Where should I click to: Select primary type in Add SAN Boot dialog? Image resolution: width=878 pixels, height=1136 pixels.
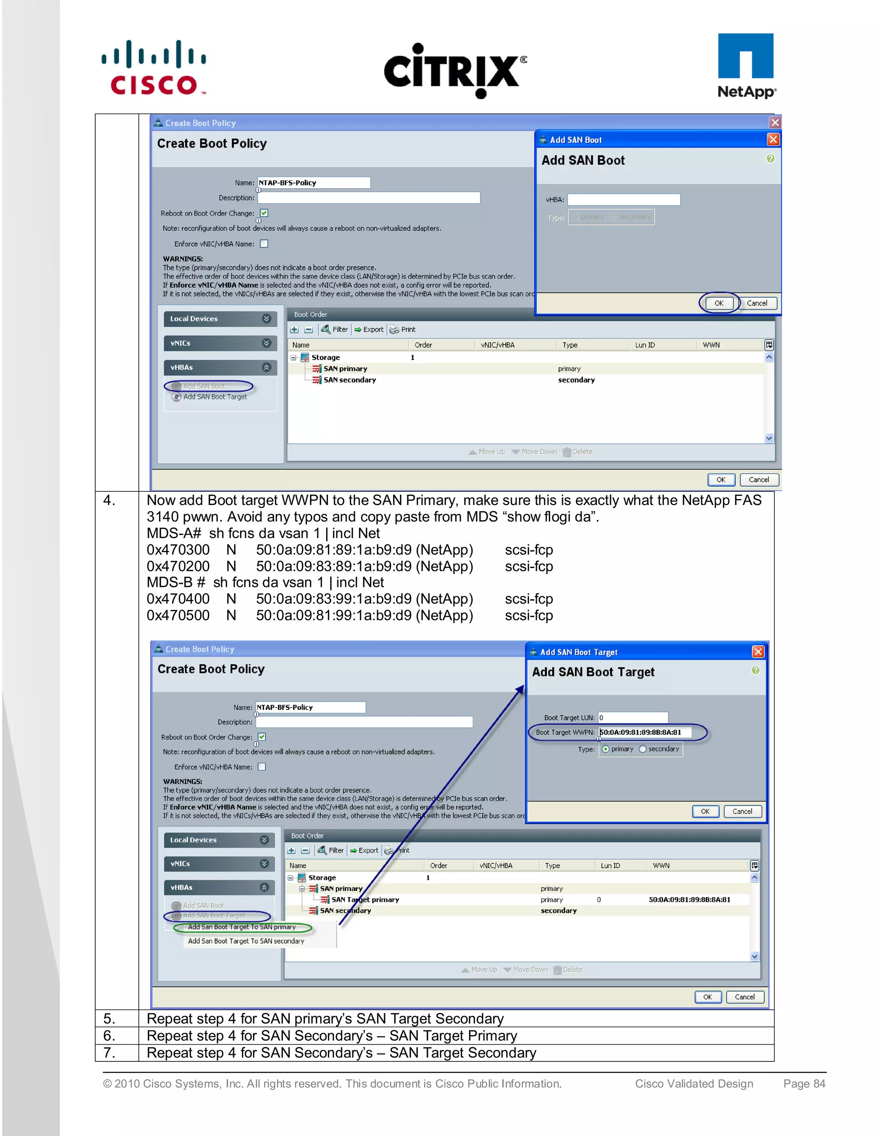click(575, 217)
